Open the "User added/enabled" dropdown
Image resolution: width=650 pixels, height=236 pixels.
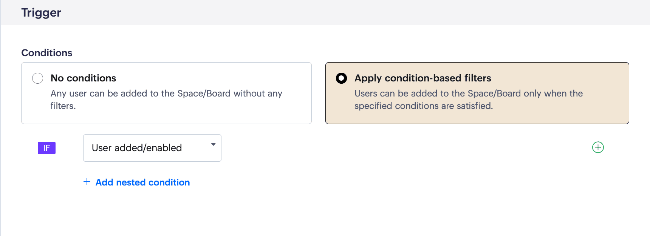[x=152, y=148]
